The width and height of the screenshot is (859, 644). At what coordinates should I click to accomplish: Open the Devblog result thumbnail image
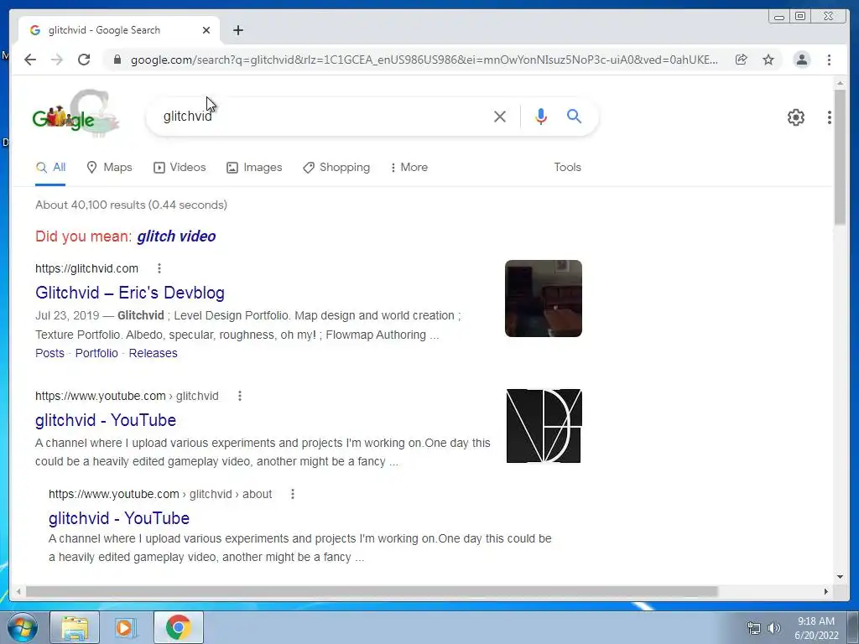[544, 299]
